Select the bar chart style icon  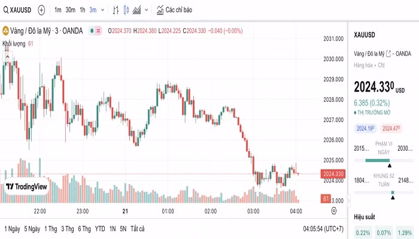pos(116,10)
